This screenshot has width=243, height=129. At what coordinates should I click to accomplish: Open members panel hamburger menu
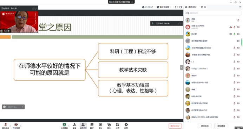(240, 7)
